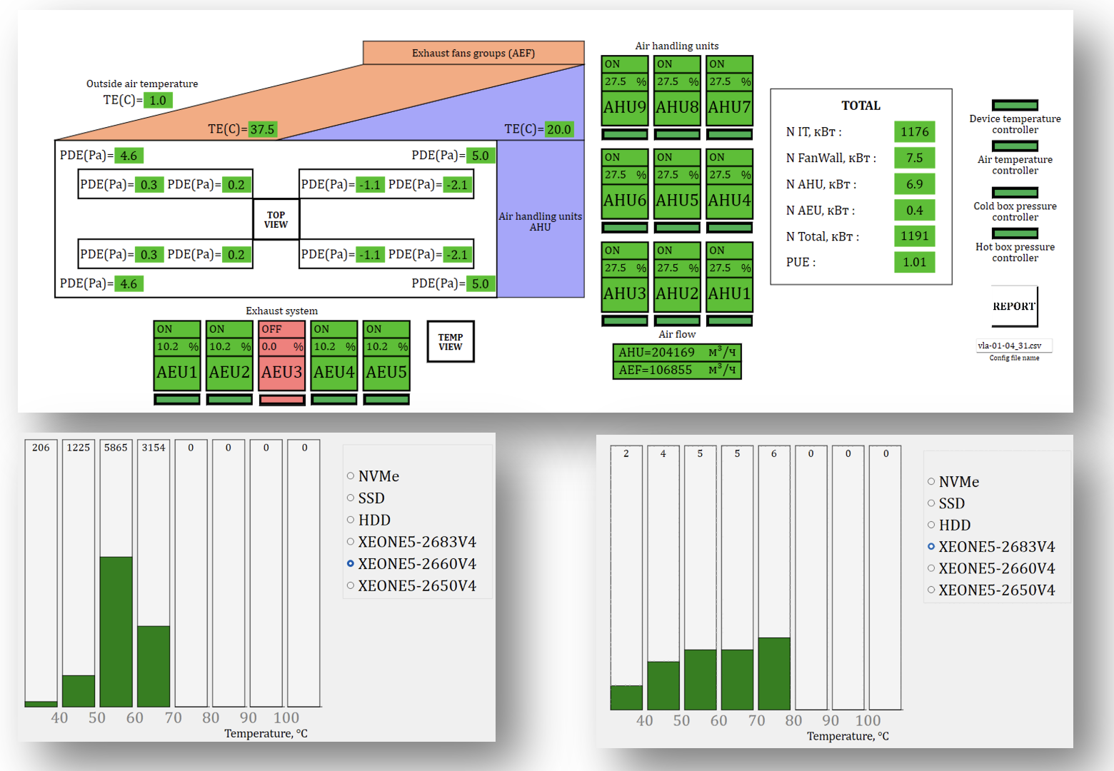Click the bar labeled 6 in right chart
The height and width of the screenshot is (771, 1114).
tap(774, 673)
